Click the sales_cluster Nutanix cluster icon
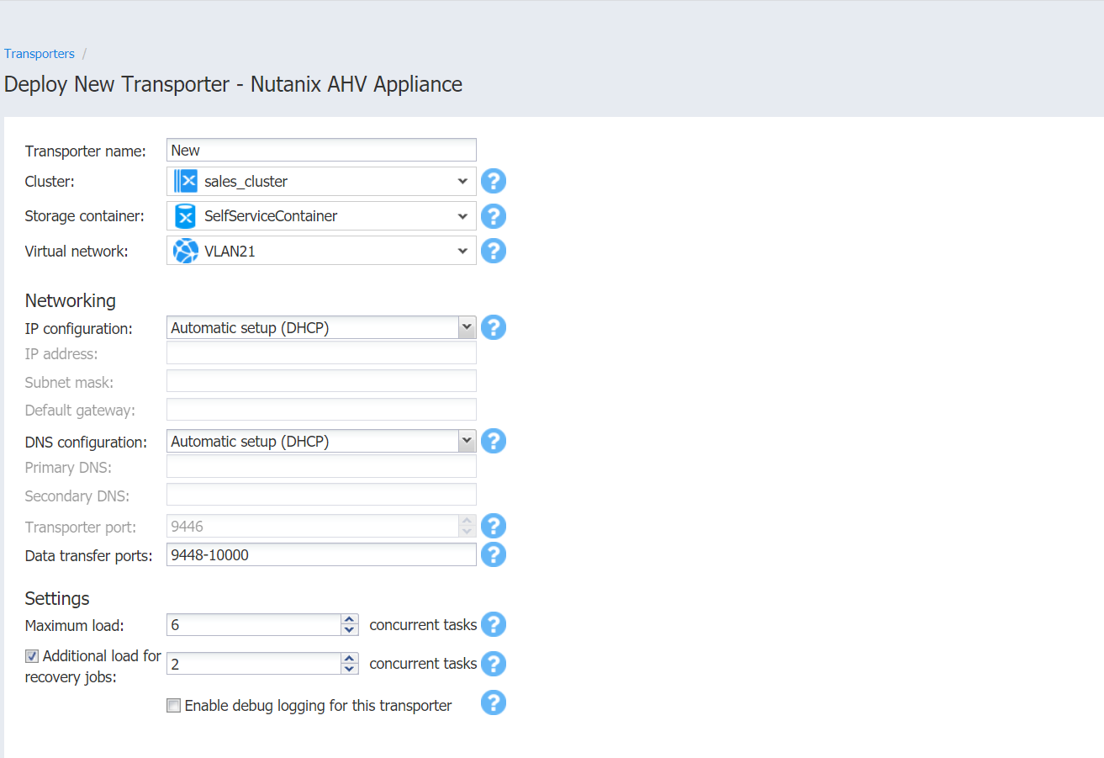Image resolution: width=1104 pixels, height=758 pixels. click(x=185, y=181)
